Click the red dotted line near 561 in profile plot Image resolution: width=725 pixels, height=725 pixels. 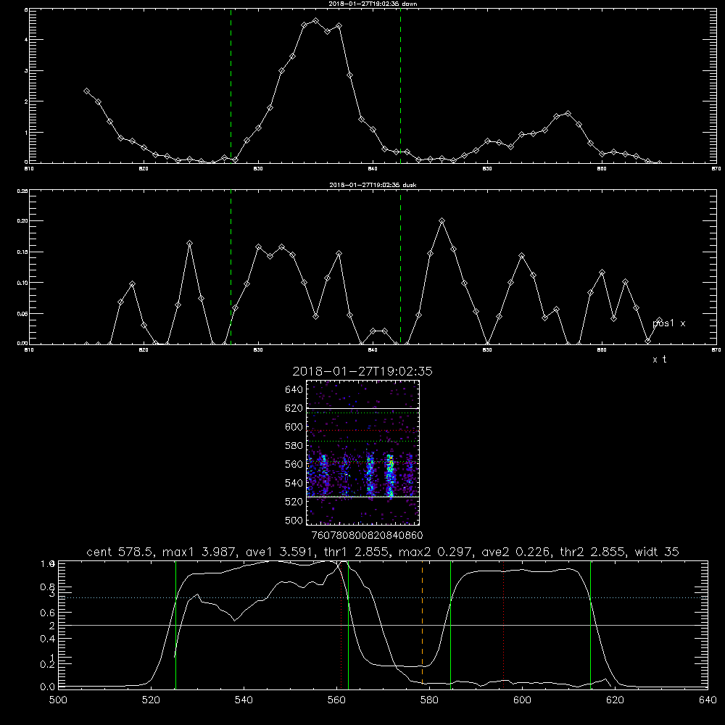click(341, 624)
